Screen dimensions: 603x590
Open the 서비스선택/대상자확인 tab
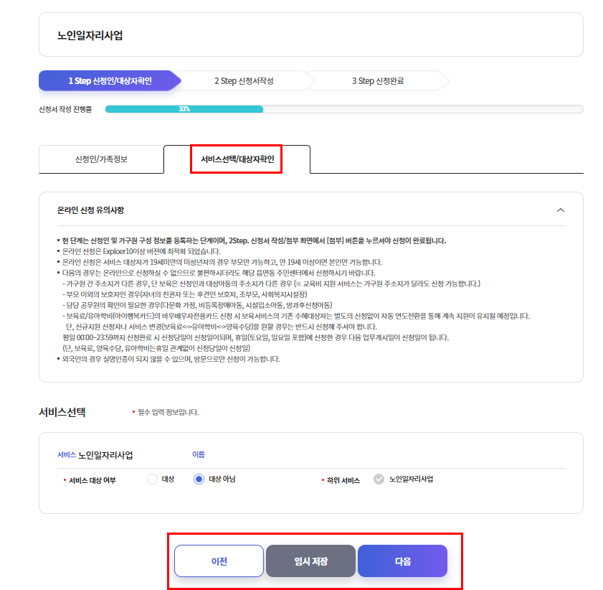pos(237,159)
